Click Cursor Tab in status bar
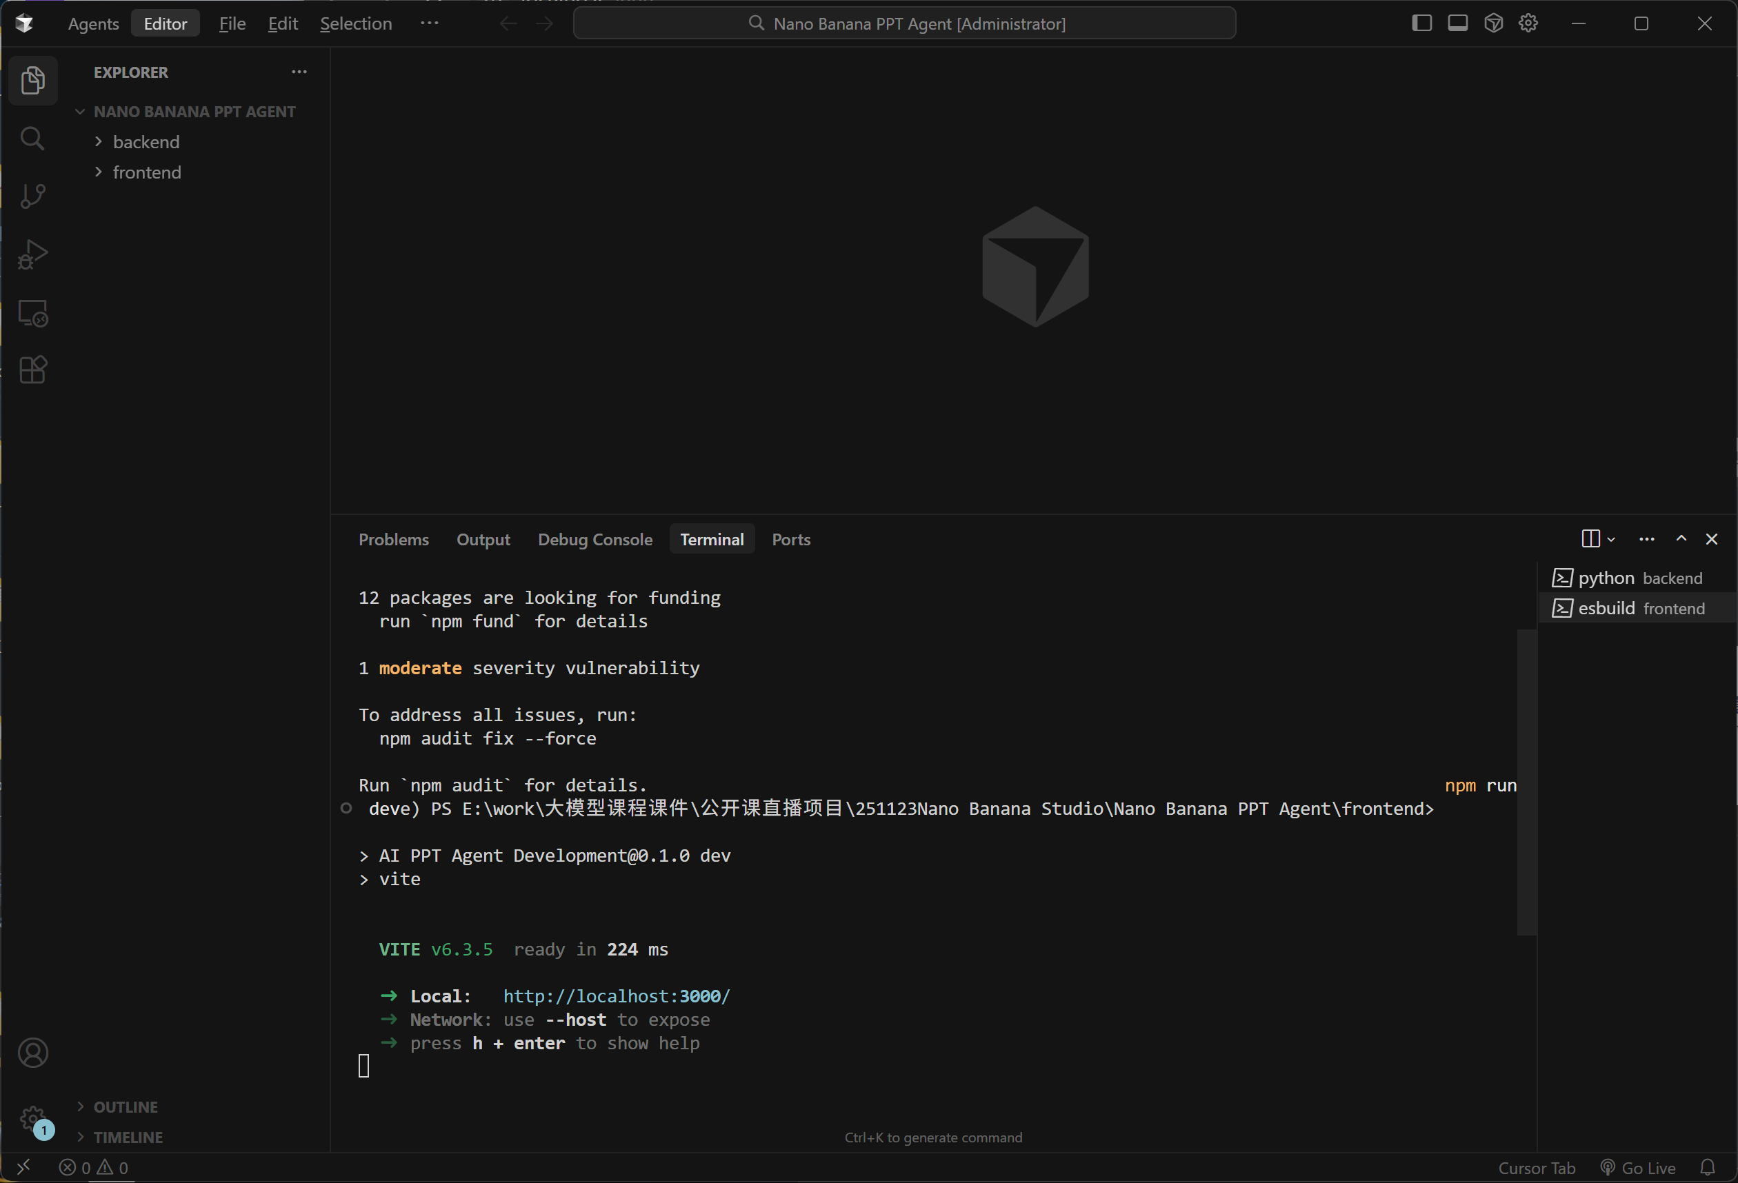This screenshot has height=1183, width=1738. [1536, 1167]
